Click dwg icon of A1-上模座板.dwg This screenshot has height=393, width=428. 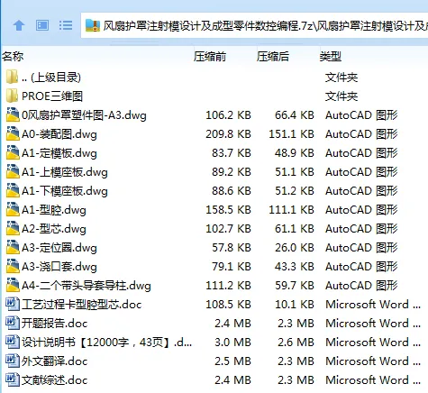coord(13,172)
